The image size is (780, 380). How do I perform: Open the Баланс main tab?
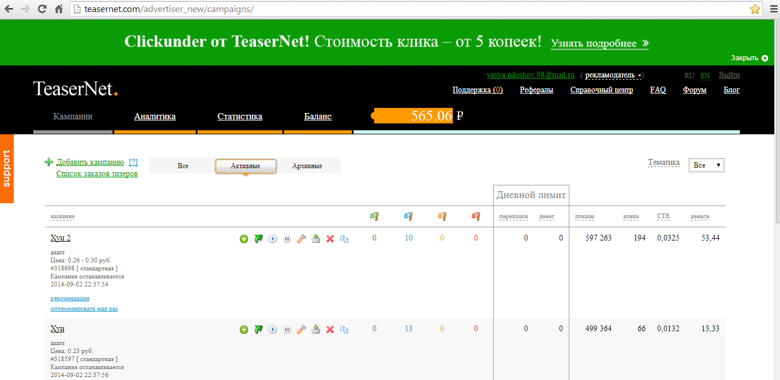pos(318,117)
